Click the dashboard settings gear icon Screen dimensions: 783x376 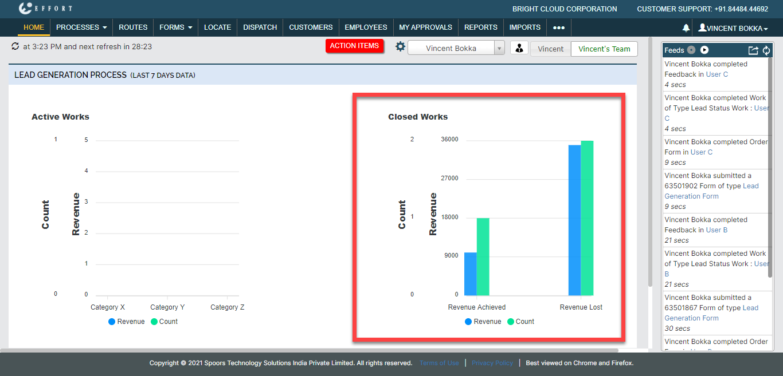(400, 47)
